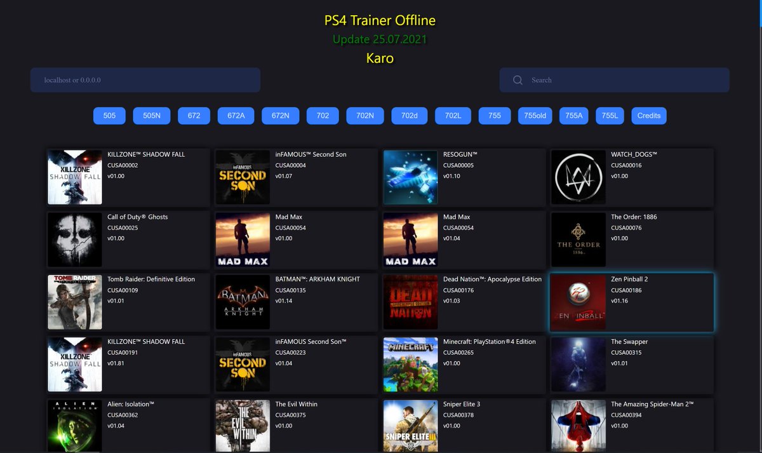Click The Order: 1886 title text

point(634,217)
